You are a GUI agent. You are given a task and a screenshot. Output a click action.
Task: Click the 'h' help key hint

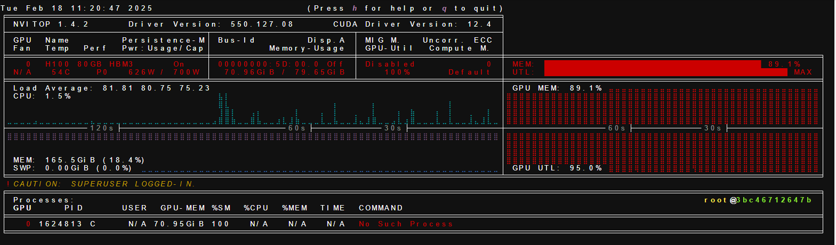pyautogui.click(x=356, y=9)
